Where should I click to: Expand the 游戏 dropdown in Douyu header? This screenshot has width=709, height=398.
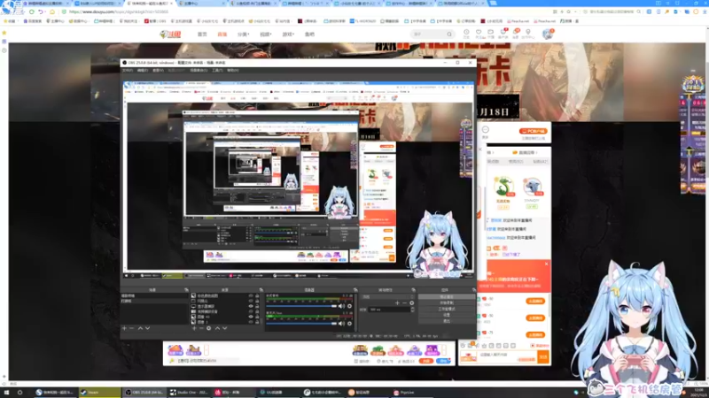287,34
